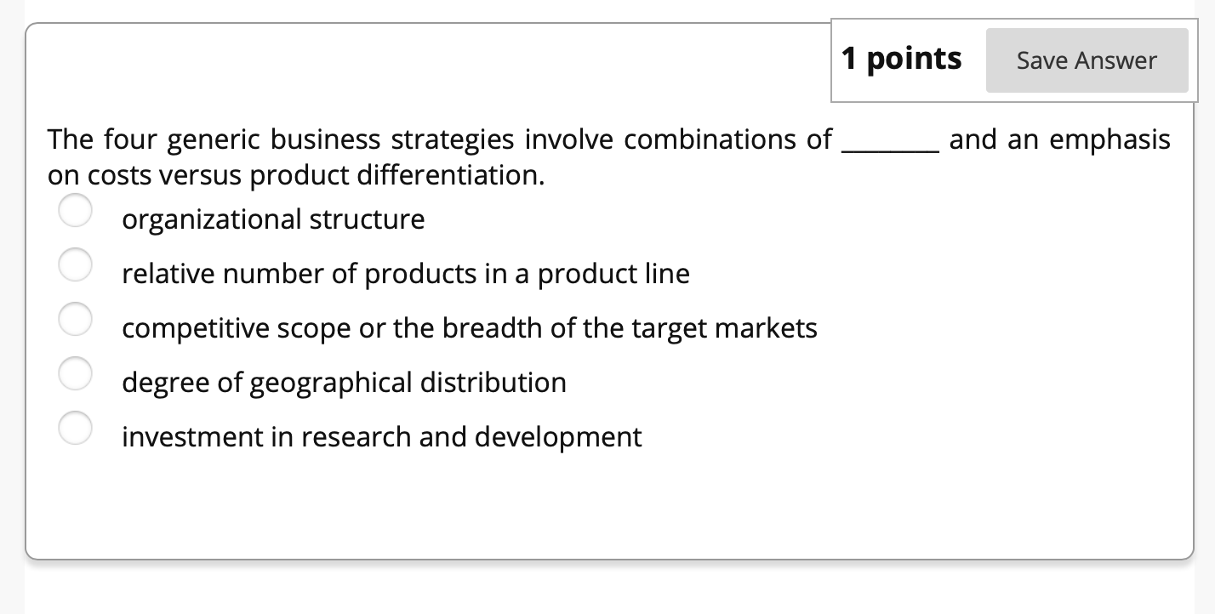Select competitive scope or breadth of target markets

75,319
